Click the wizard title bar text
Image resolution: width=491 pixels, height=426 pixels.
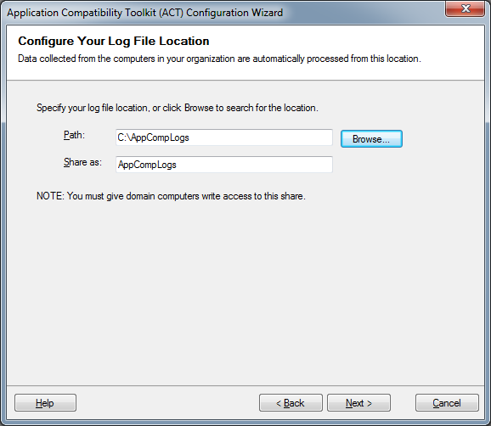(x=145, y=13)
